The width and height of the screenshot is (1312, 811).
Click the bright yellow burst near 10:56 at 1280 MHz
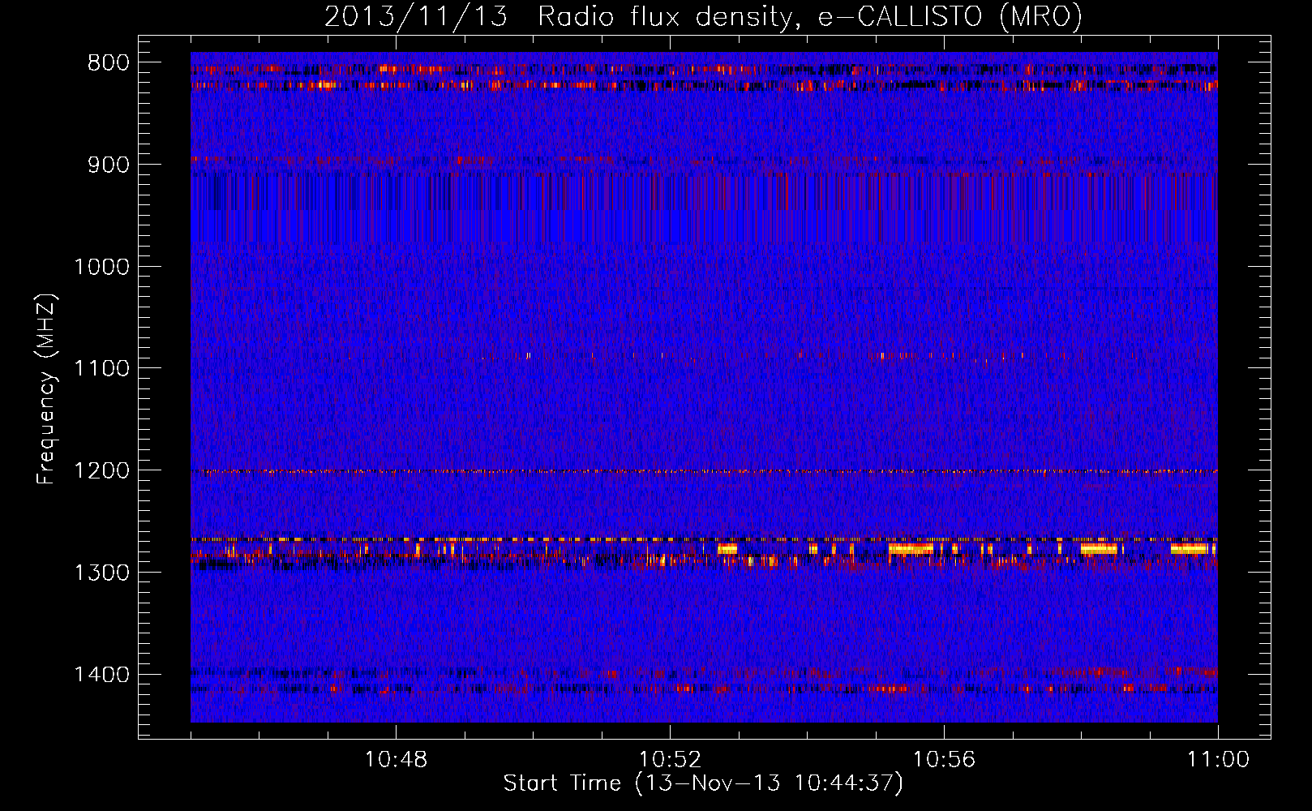click(911, 549)
